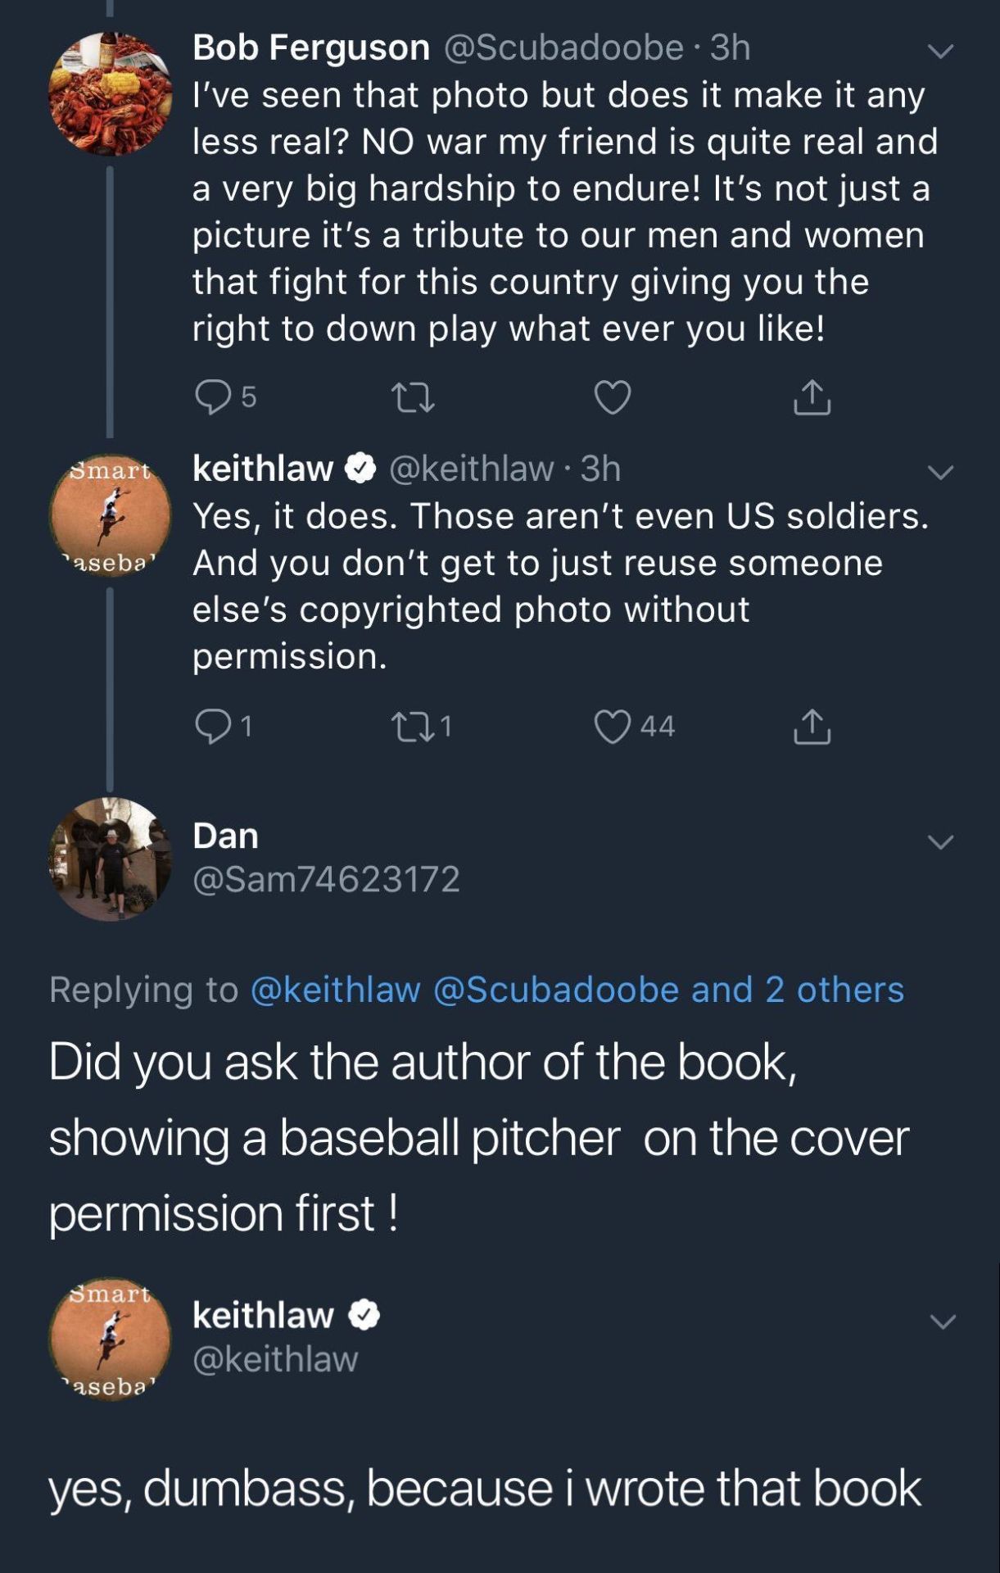Open the @Sam74623172 profile handle

[x=326, y=879]
